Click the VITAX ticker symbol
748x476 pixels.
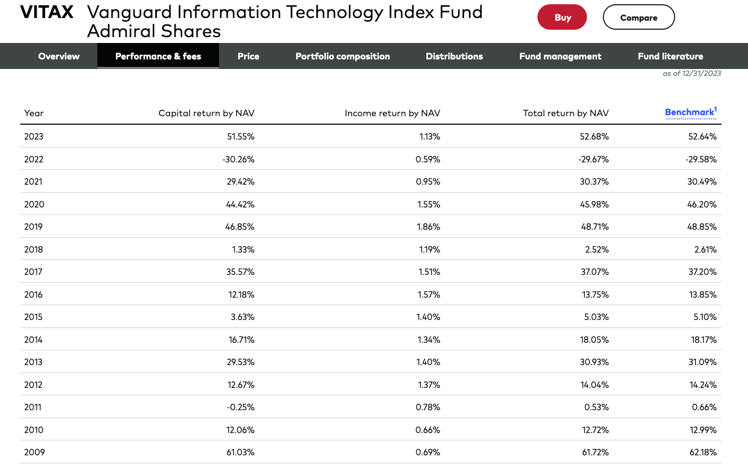tap(47, 12)
